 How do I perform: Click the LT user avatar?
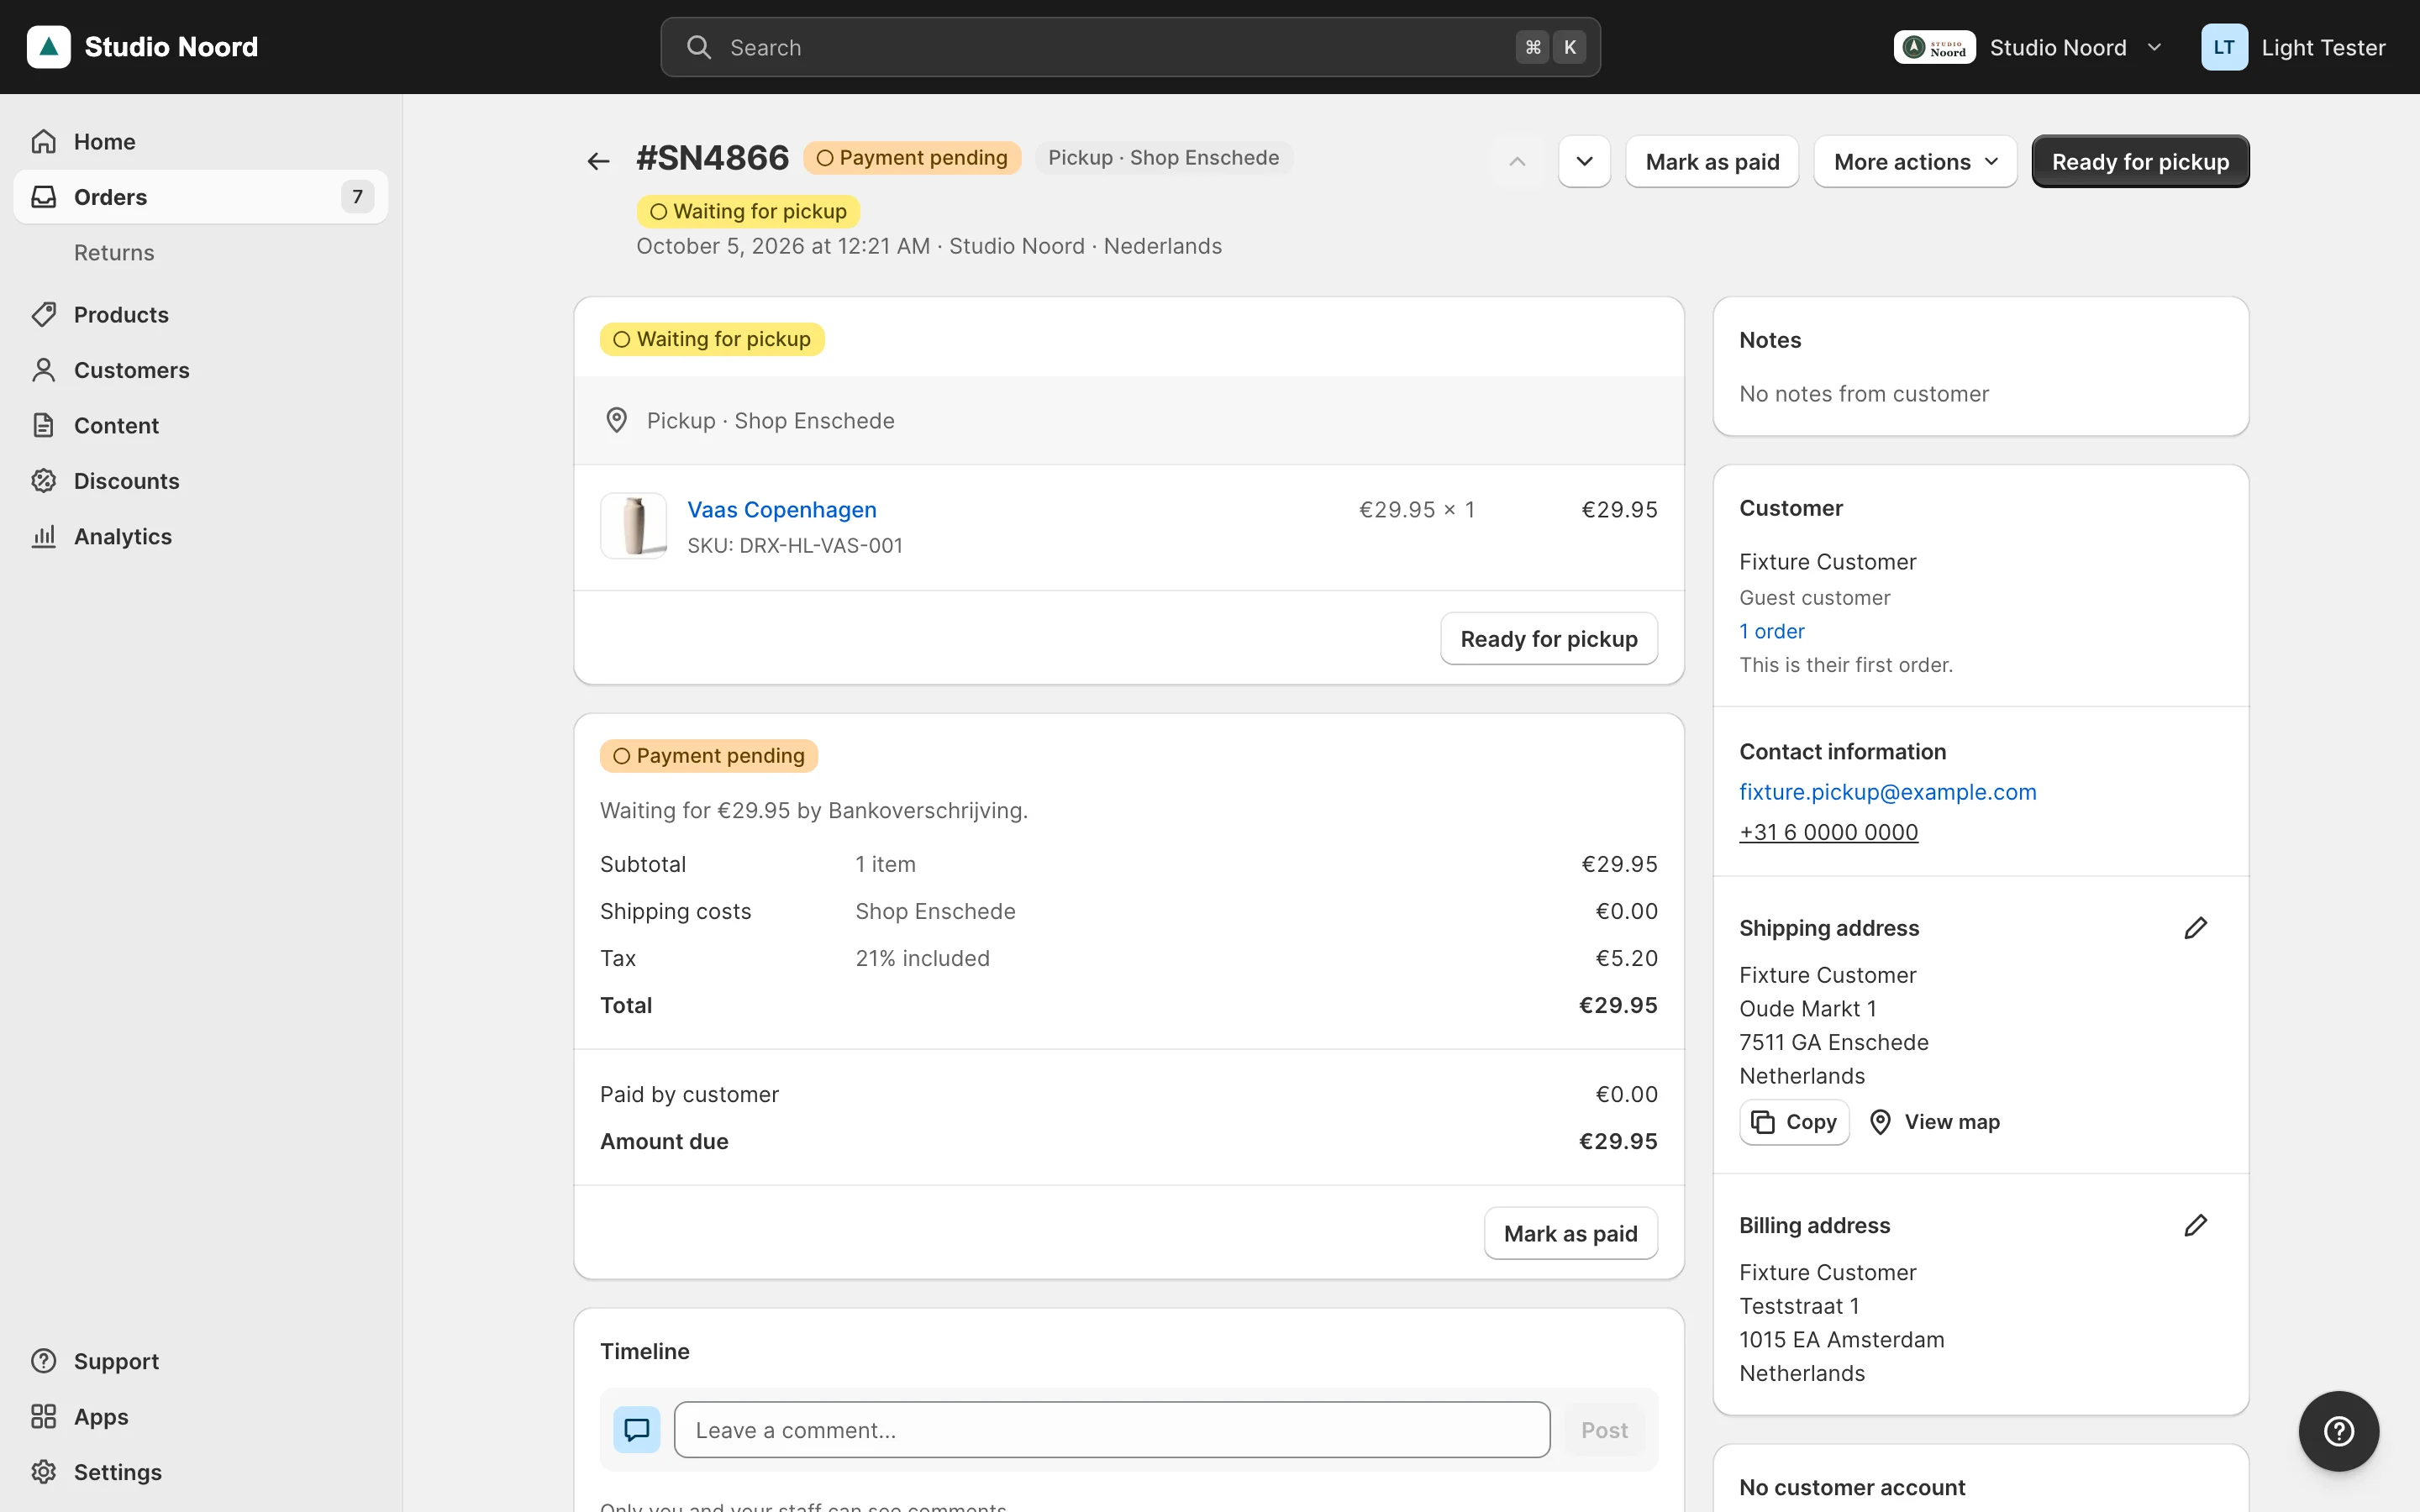(2224, 47)
